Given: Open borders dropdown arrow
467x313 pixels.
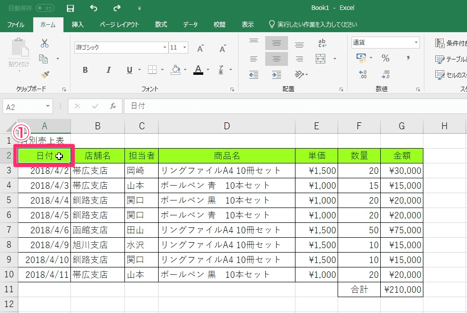Looking at the screenshot, I should tap(162, 70).
